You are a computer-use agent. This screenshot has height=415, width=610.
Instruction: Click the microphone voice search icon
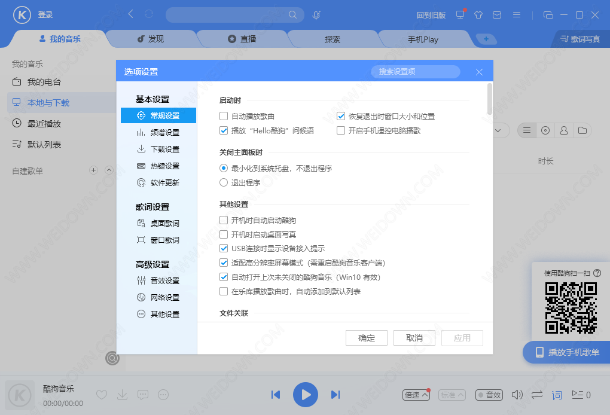coord(316,15)
